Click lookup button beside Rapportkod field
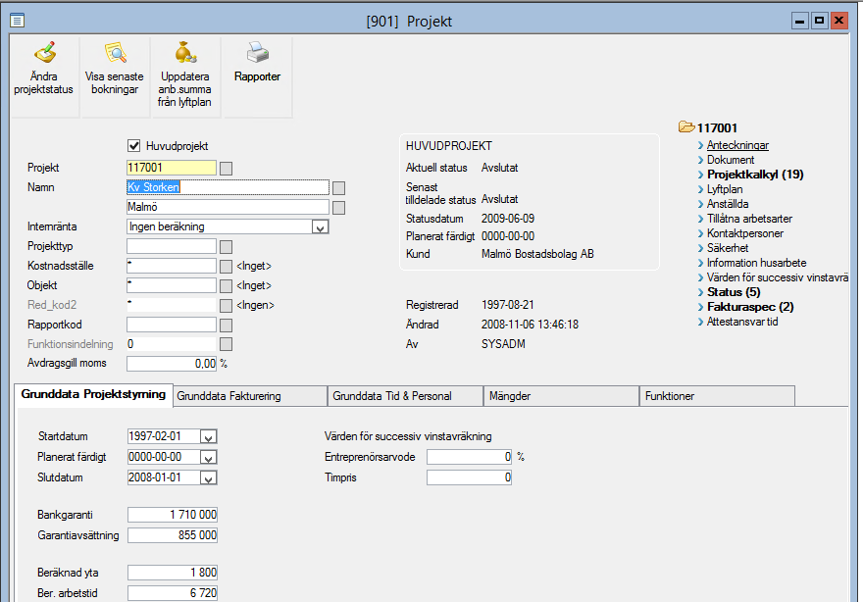Image resolution: width=863 pixels, height=602 pixels. (x=226, y=326)
